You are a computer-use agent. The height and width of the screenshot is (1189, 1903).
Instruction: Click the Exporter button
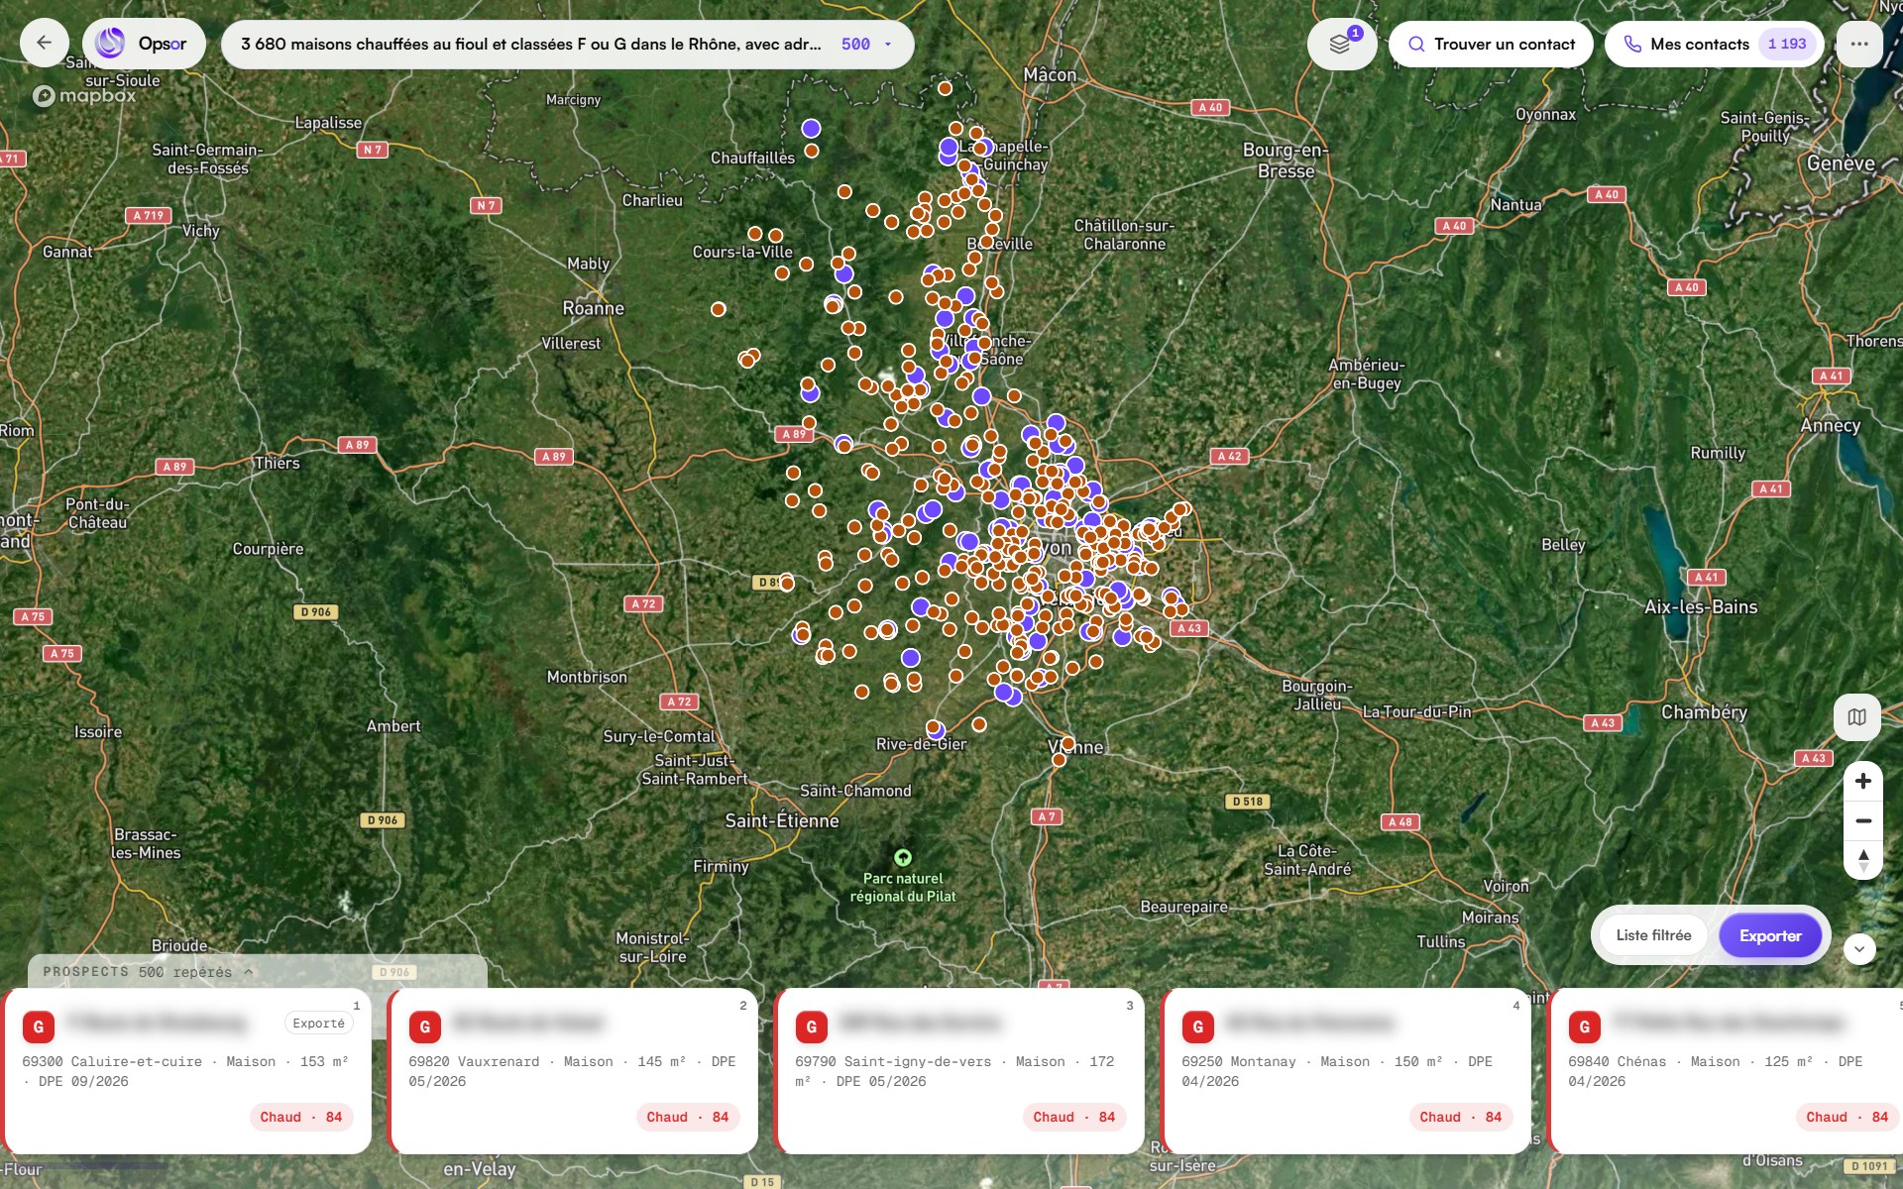1770,935
